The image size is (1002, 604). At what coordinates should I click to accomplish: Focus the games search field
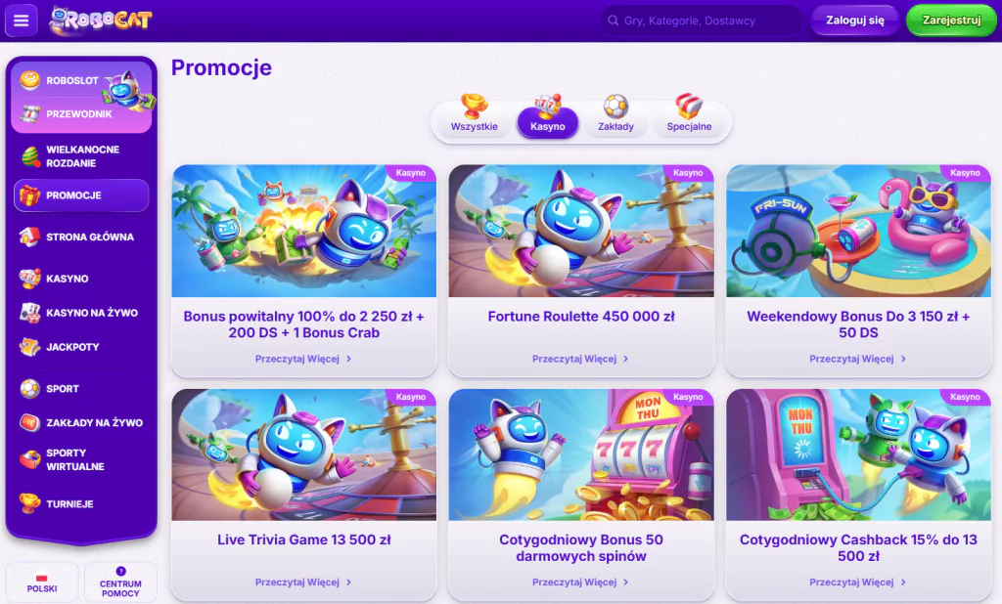(701, 21)
